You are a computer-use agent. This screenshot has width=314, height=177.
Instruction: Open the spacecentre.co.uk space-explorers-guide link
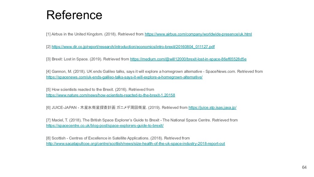pos(105,126)
